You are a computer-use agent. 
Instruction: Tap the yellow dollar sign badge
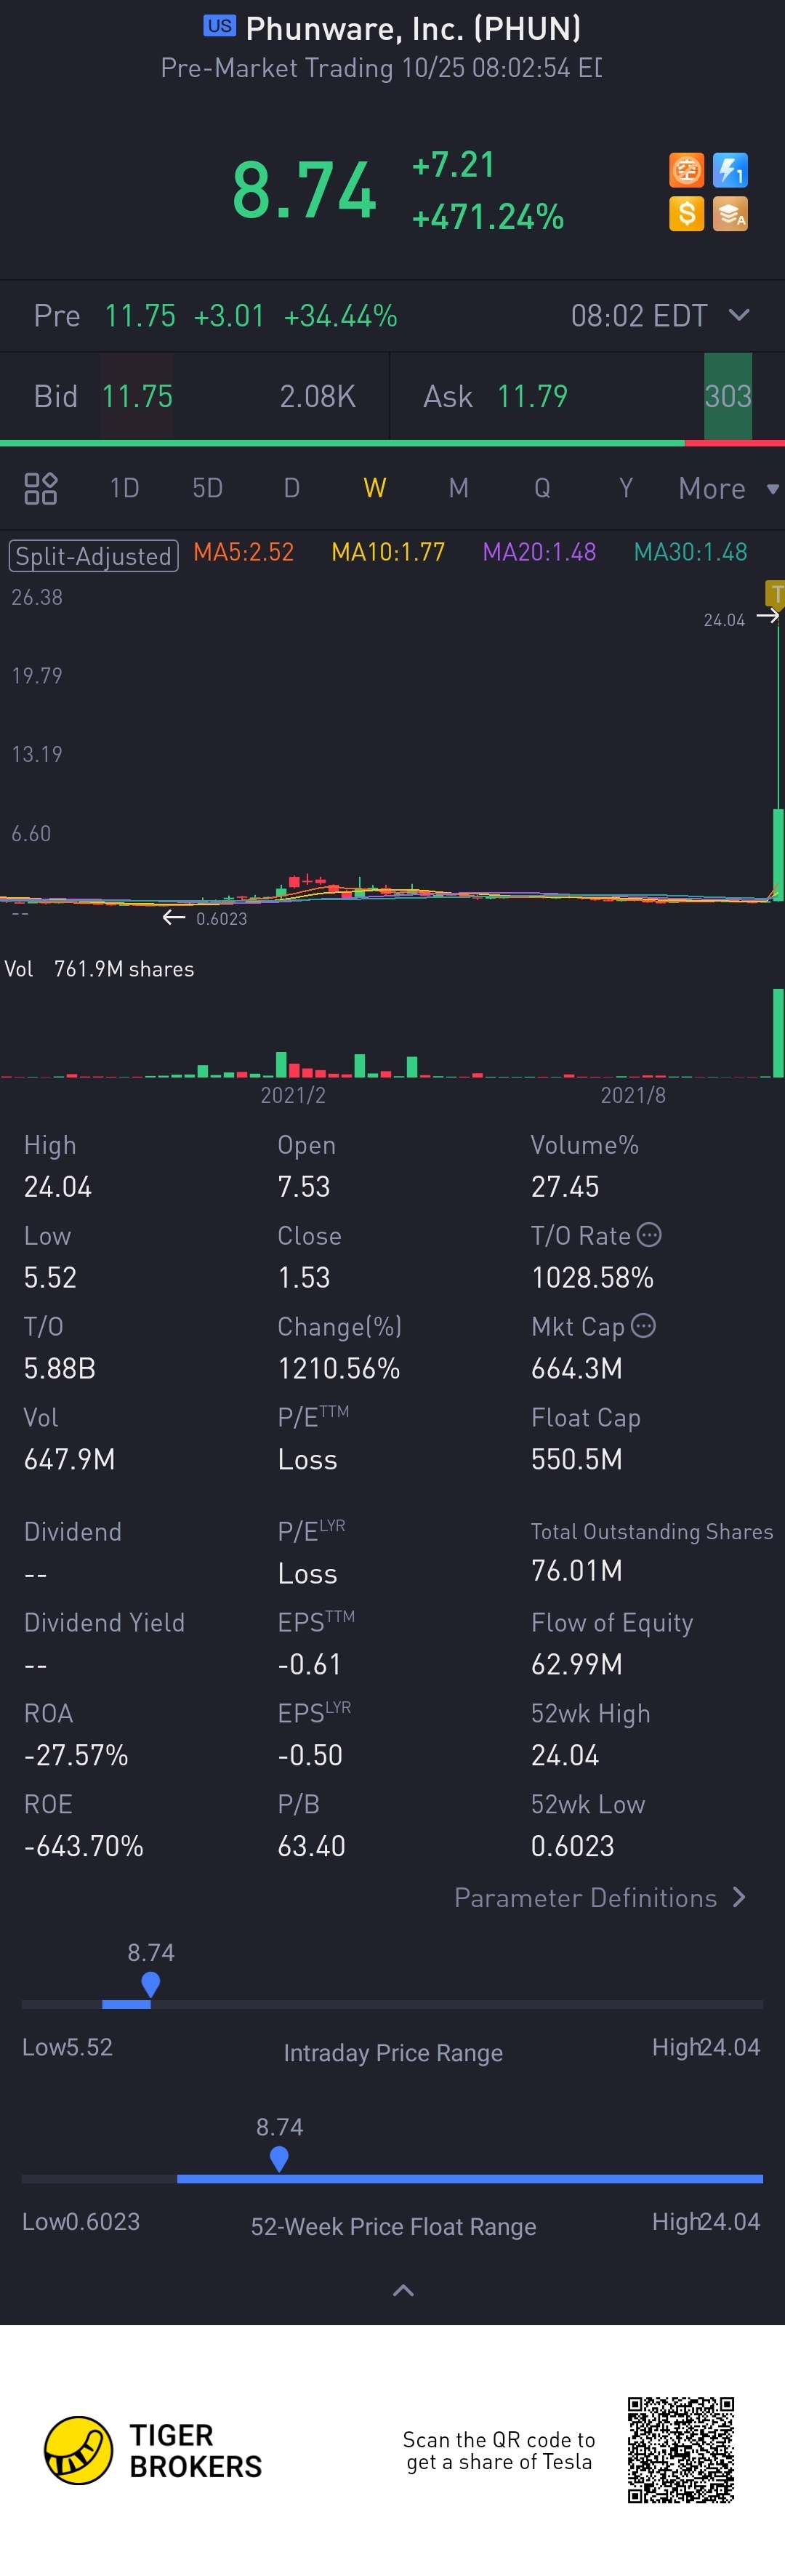(686, 213)
